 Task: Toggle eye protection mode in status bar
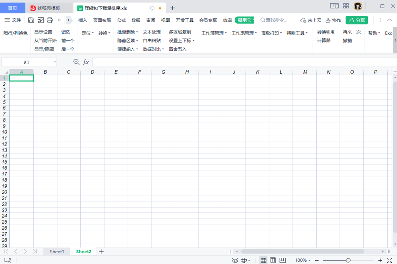coord(235,260)
